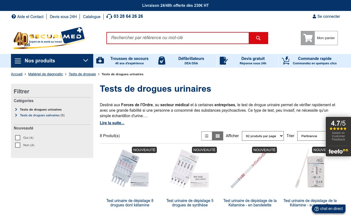
Task: Go to Accueil breadcrumb
Action: point(17,74)
